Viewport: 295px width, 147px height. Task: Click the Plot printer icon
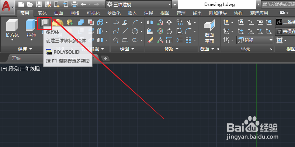[75, 4]
